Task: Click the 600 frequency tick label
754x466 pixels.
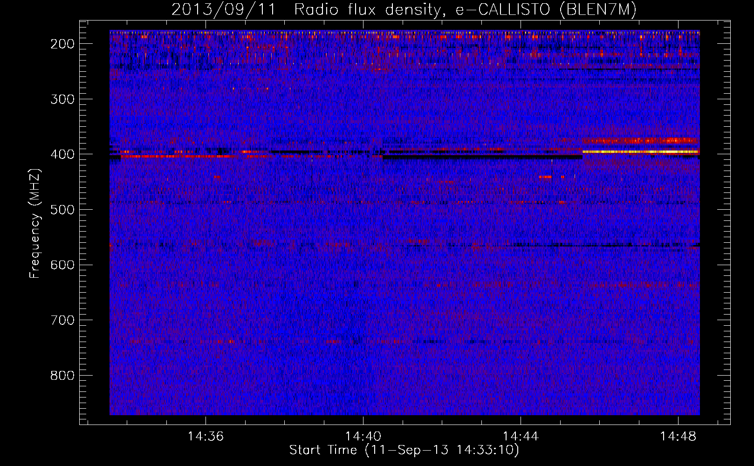Action: tap(62, 265)
